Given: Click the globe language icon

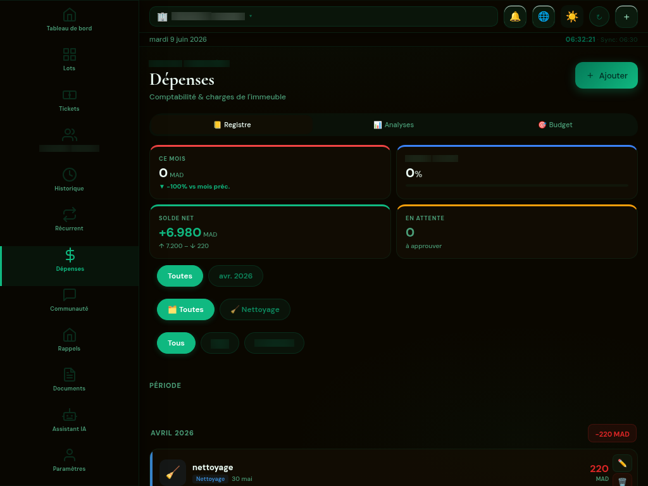Looking at the screenshot, I should click(544, 16).
